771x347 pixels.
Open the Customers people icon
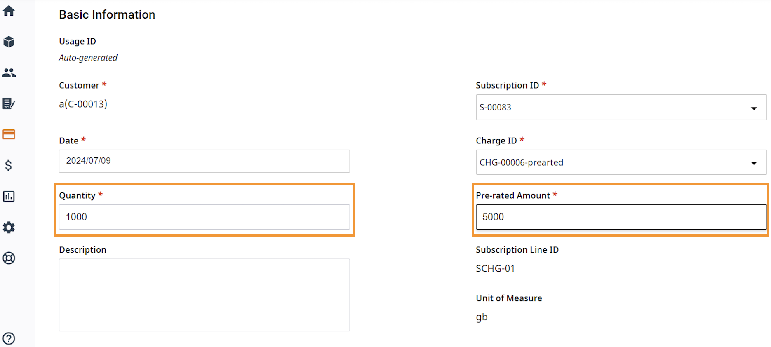9,73
